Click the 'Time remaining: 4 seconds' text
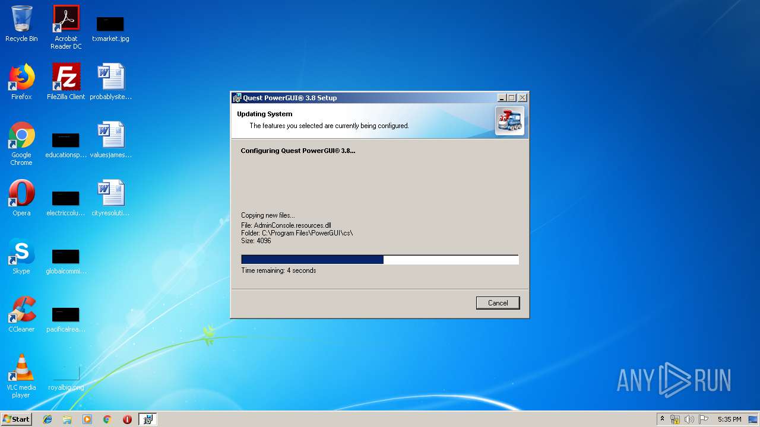Screen dimensions: 760x427 click(278, 270)
